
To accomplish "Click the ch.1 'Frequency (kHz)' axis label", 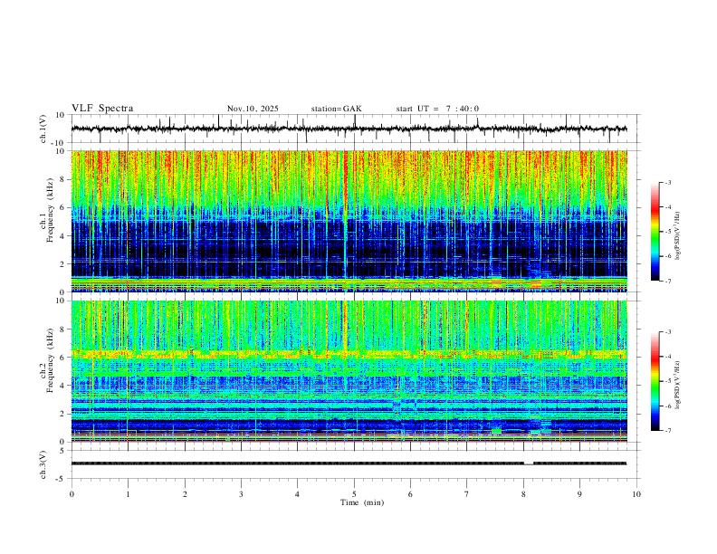I will coord(51,210).
